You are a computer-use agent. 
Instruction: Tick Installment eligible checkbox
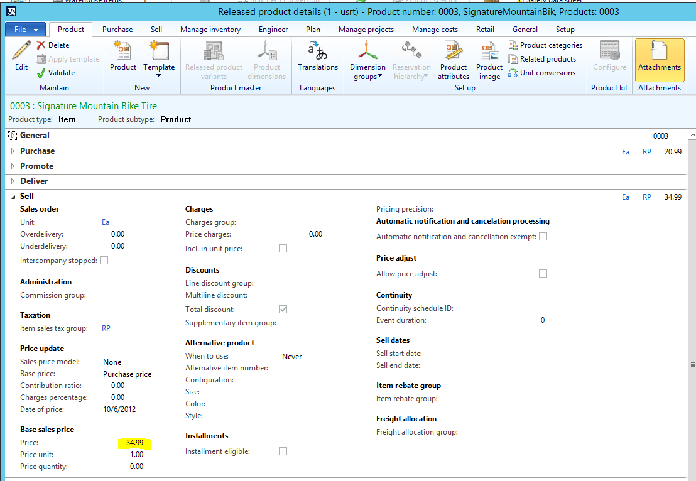(283, 451)
